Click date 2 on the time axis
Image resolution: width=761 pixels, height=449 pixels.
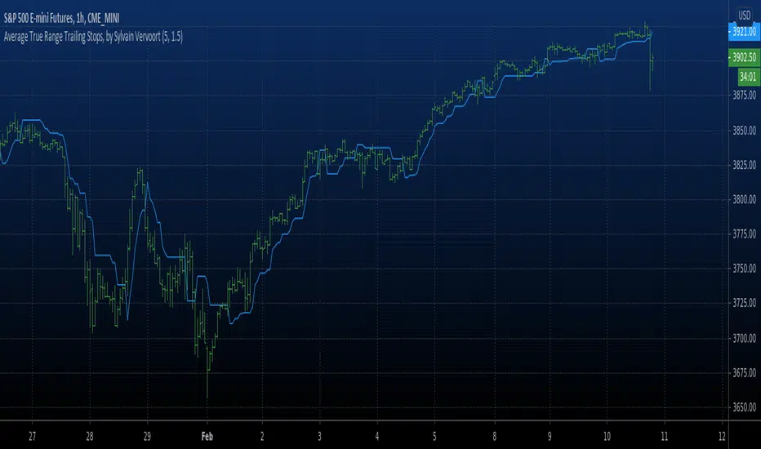coord(262,437)
